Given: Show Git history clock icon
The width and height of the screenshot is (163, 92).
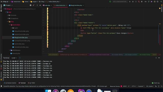Looking at the screenshot, I should coord(155,2).
